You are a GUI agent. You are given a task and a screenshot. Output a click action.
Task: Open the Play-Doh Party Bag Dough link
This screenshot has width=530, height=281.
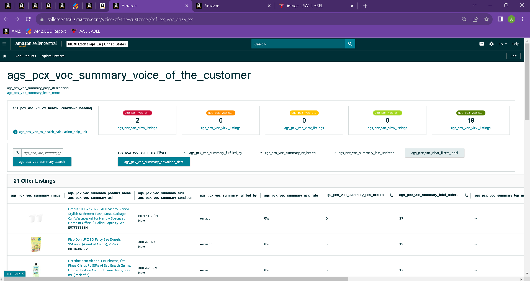(x=94, y=242)
